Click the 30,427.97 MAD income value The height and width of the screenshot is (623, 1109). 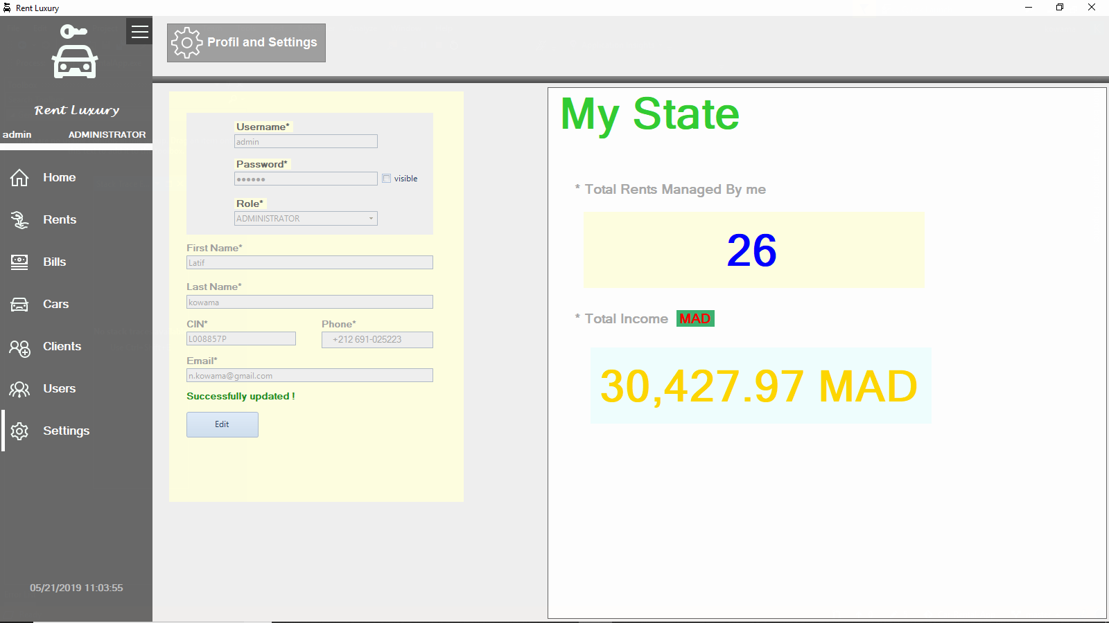coord(758,386)
